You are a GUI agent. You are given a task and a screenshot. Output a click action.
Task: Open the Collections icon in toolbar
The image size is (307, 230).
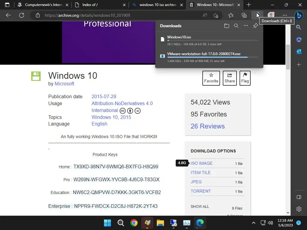click(244, 15)
